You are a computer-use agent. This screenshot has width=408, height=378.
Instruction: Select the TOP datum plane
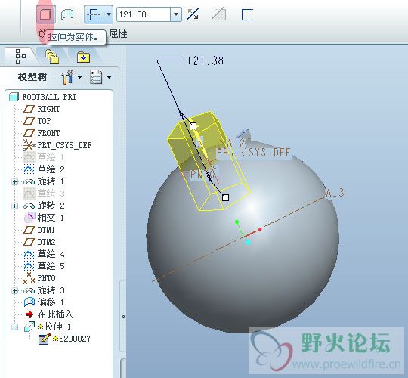click(44, 121)
